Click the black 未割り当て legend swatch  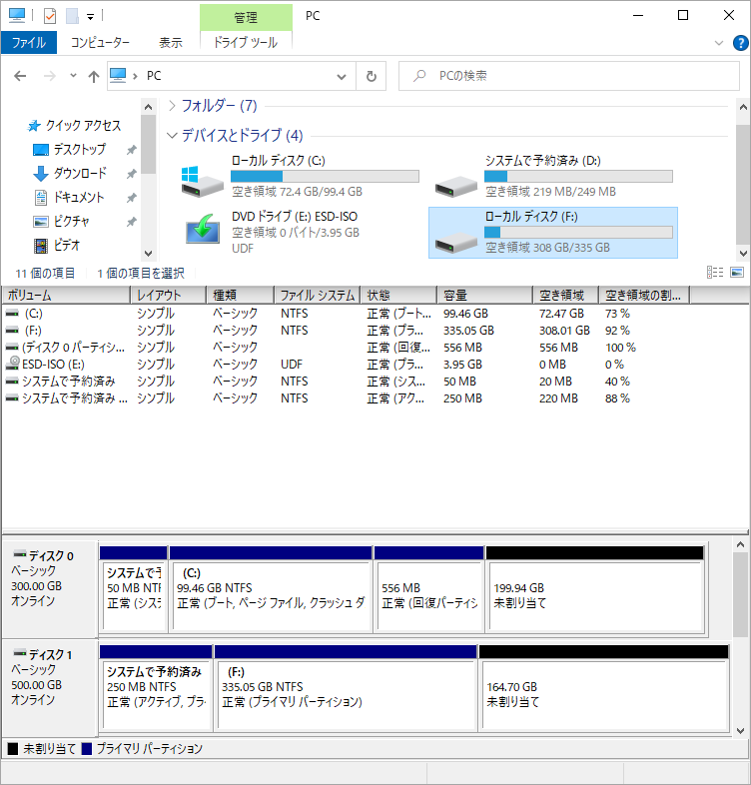(13, 749)
